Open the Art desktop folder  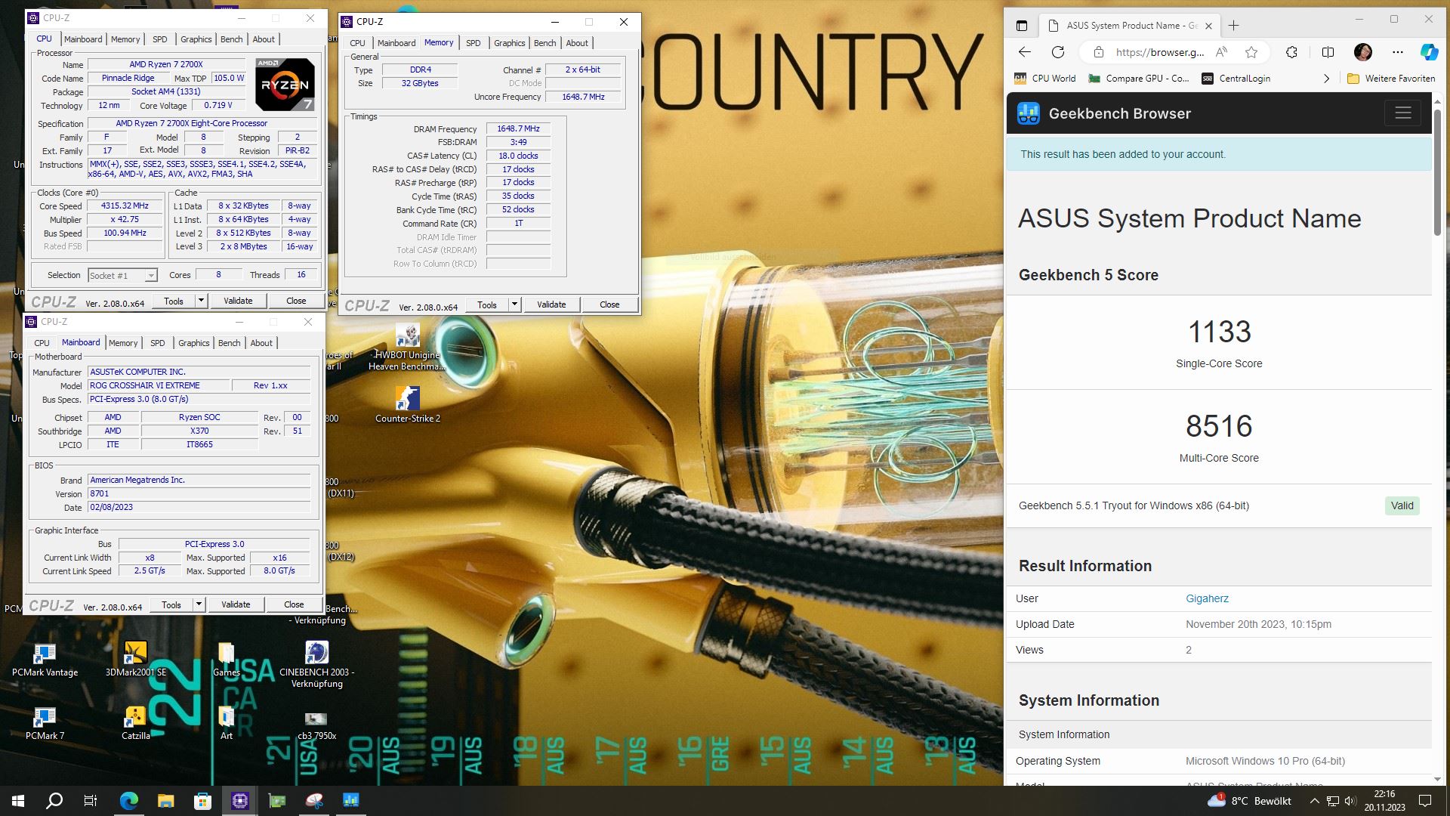(226, 723)
